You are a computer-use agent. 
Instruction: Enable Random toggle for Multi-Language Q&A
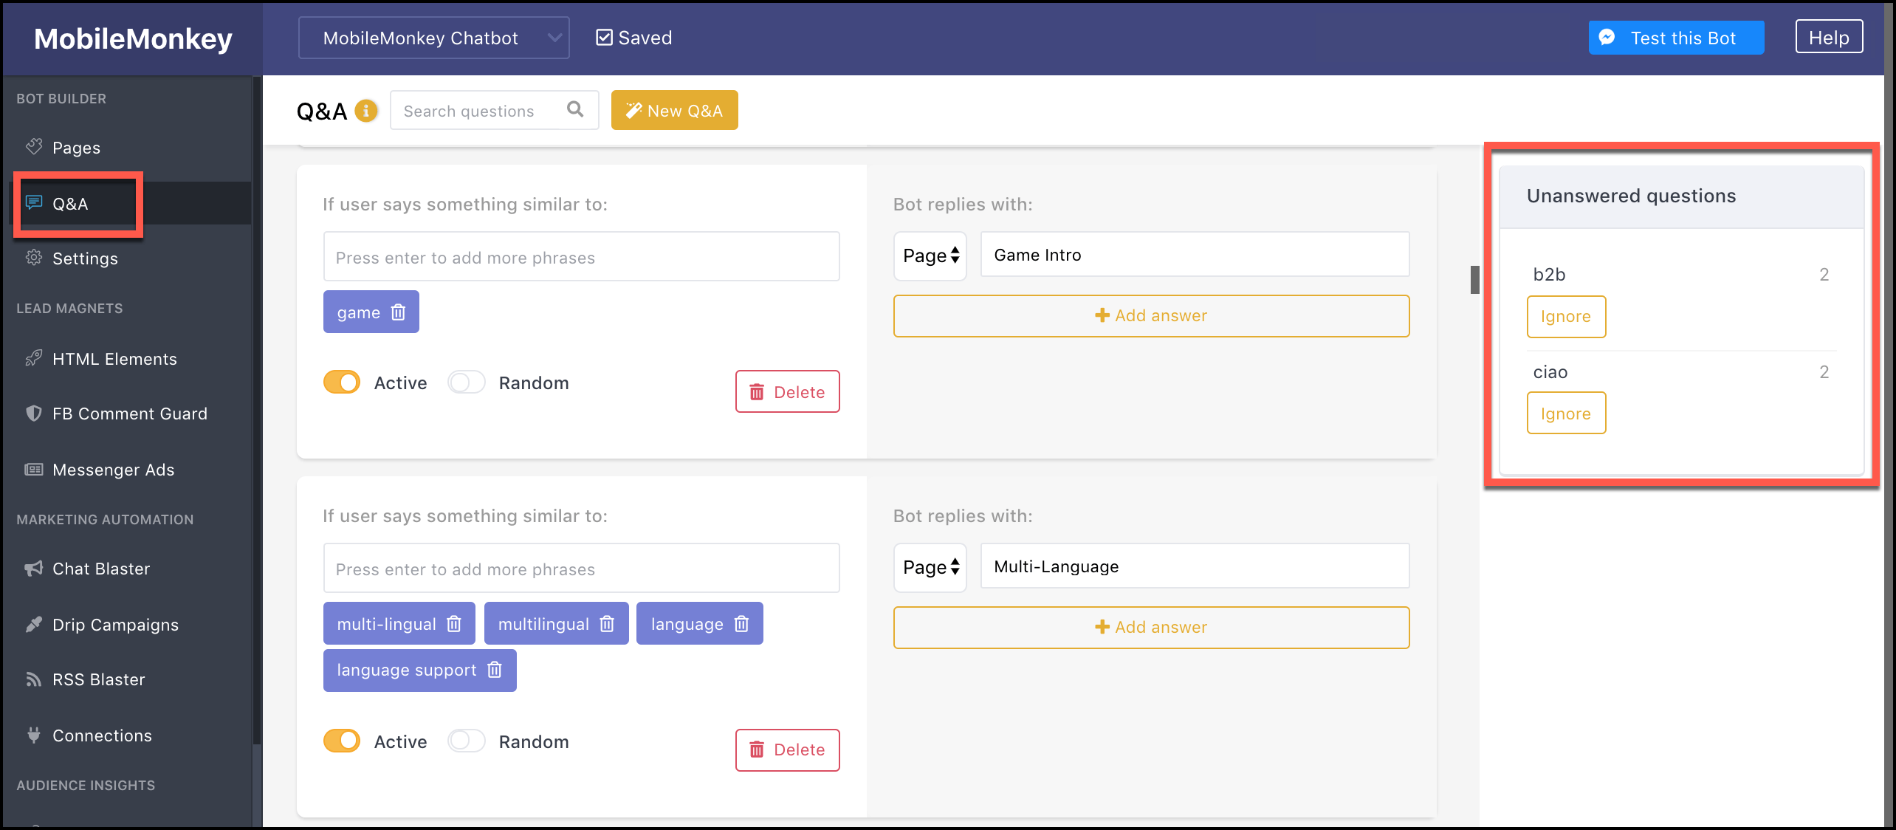click(467, 741)
